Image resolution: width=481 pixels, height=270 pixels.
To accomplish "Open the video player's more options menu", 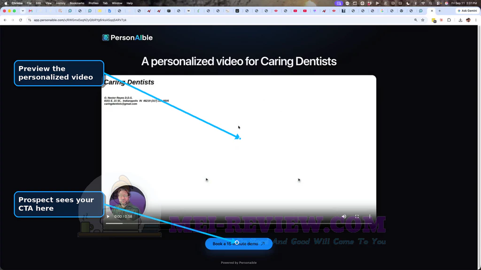I will [x=370, y=217].
